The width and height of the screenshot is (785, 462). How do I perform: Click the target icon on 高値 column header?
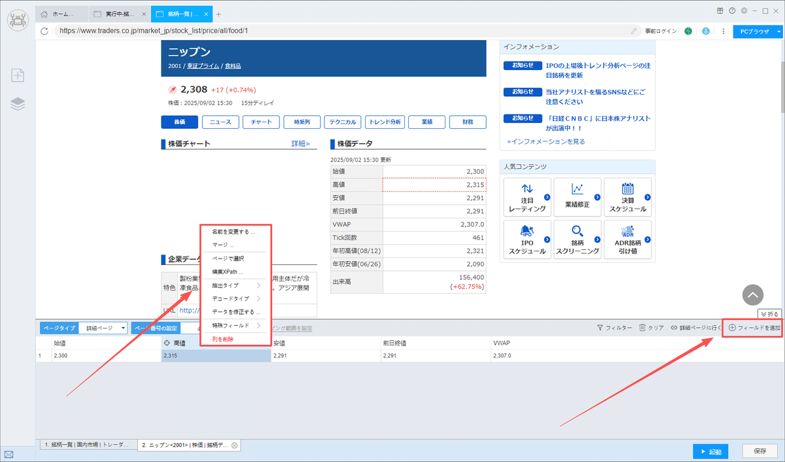tap(167, 342)
